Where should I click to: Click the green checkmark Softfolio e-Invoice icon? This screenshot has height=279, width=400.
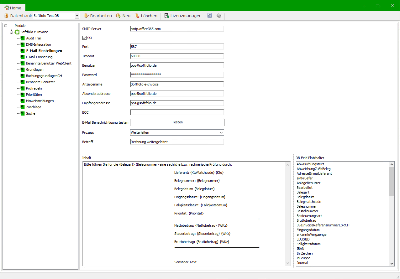(x=17, y=32)
